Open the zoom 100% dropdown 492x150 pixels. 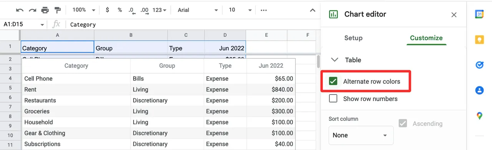click(x=84, y=10)
